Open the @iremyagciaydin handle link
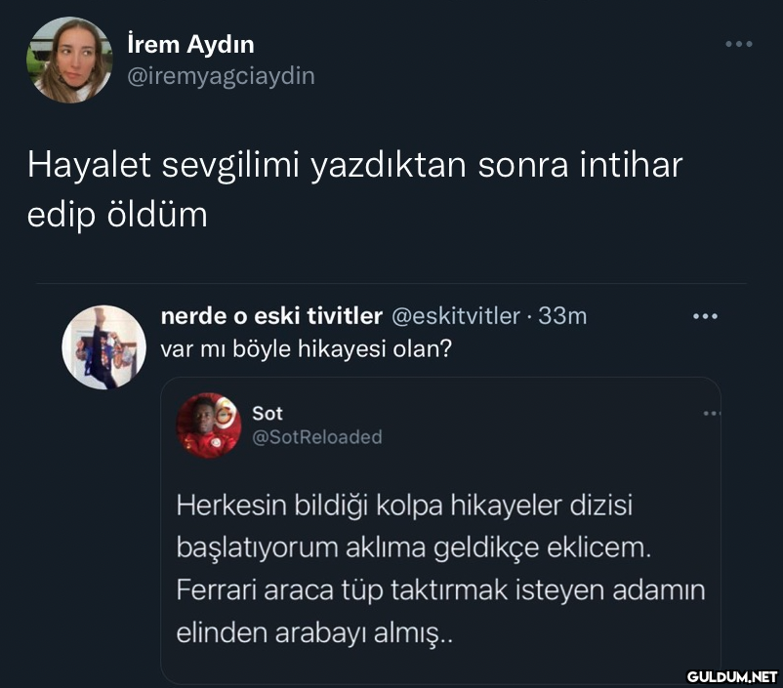The height and width of the screenshot is (688, 783). point(222,76)
